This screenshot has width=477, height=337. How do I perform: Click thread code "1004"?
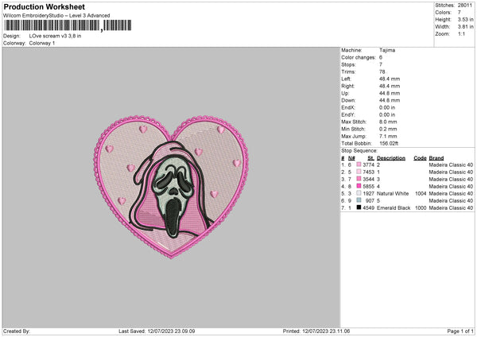[x=421, y=193]
